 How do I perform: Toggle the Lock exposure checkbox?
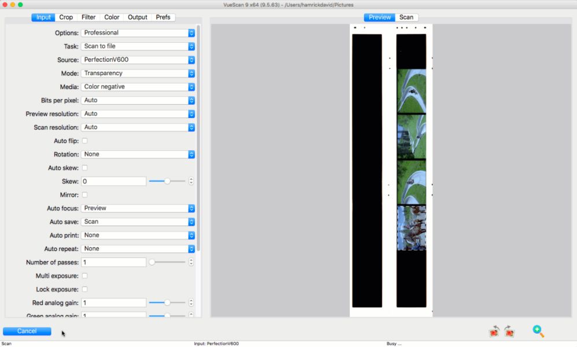tap(84, 289)
